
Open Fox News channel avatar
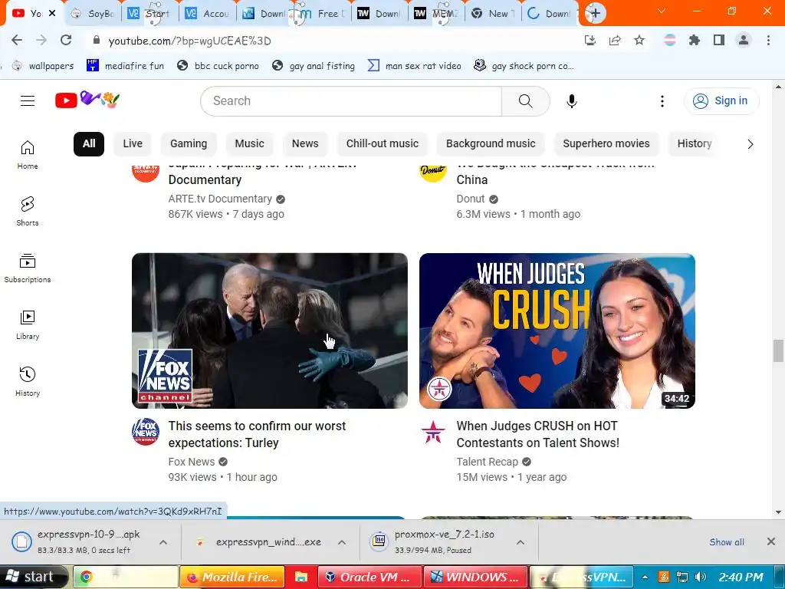pos(146,431)
